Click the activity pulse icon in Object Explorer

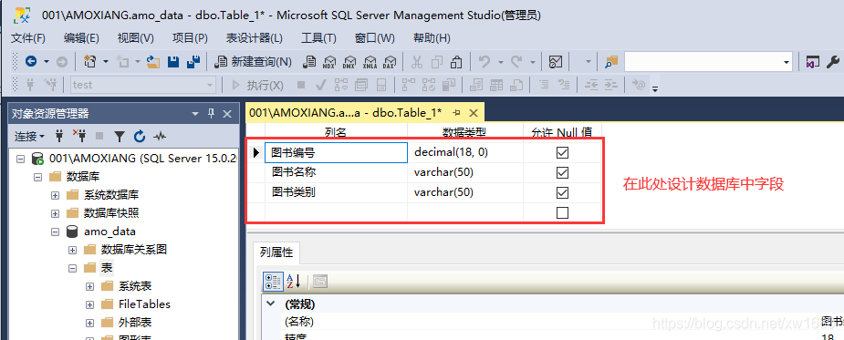[x=160, y=137]
